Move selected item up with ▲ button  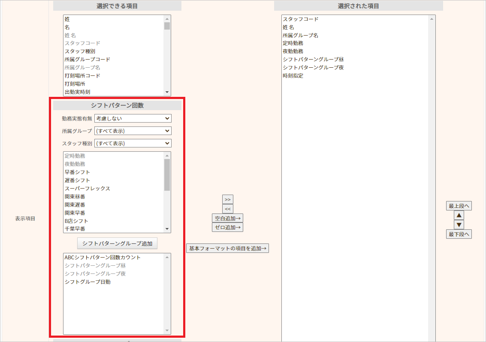(459, 216)
